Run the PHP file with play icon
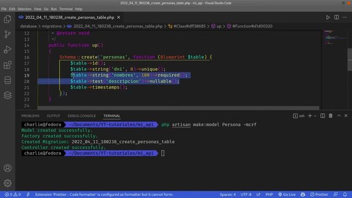 328,17
